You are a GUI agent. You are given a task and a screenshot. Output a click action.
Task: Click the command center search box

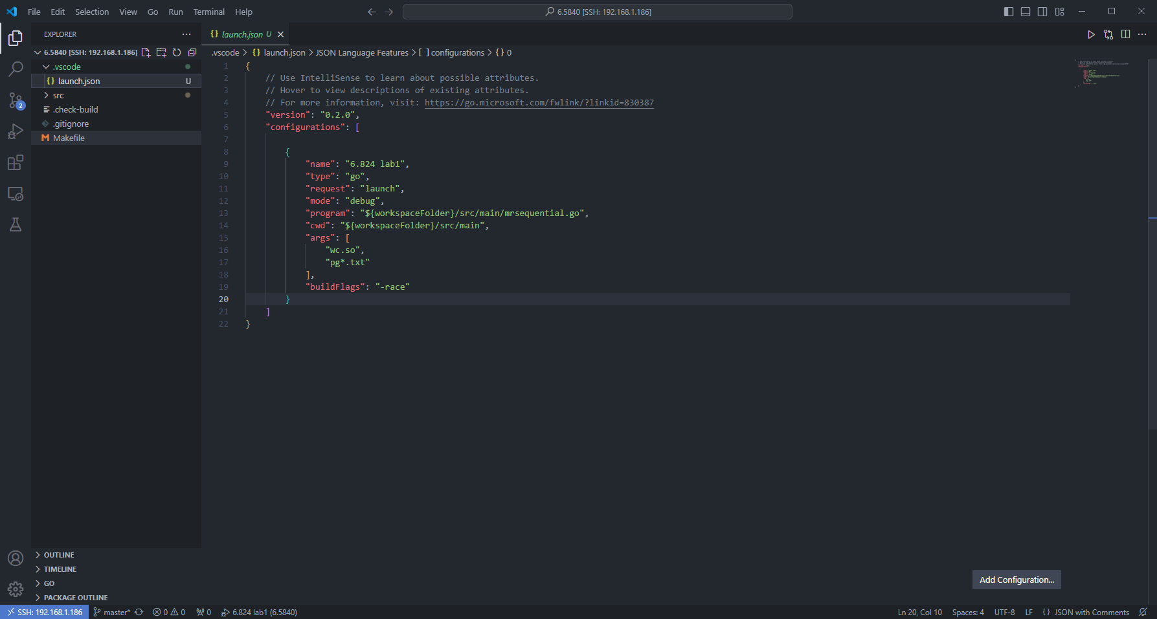tap(597, 12)
